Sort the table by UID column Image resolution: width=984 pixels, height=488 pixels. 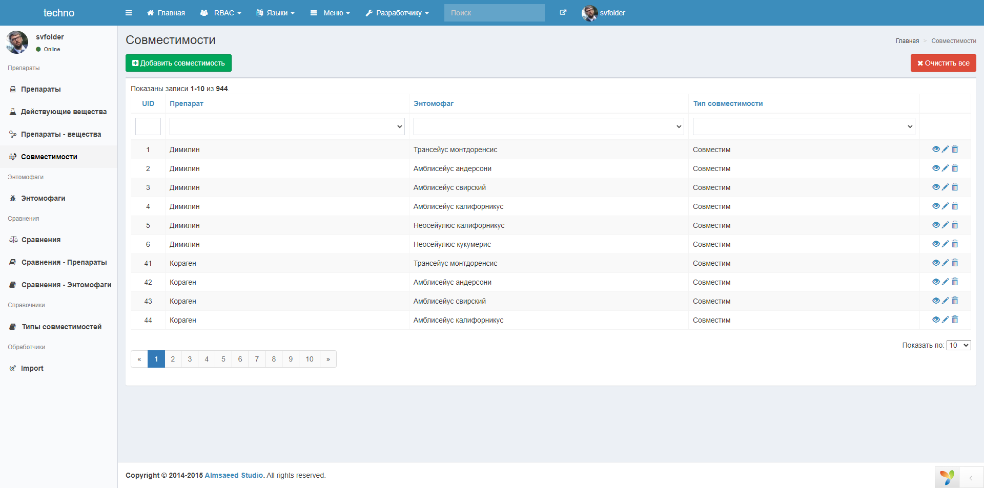[148, 103]
